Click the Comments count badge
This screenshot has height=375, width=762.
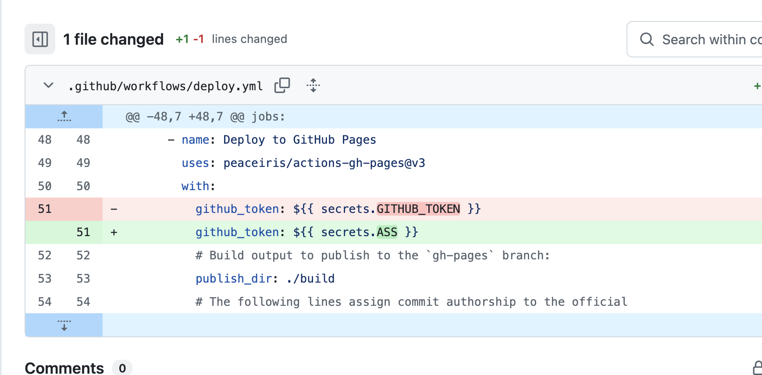[122, 368]
